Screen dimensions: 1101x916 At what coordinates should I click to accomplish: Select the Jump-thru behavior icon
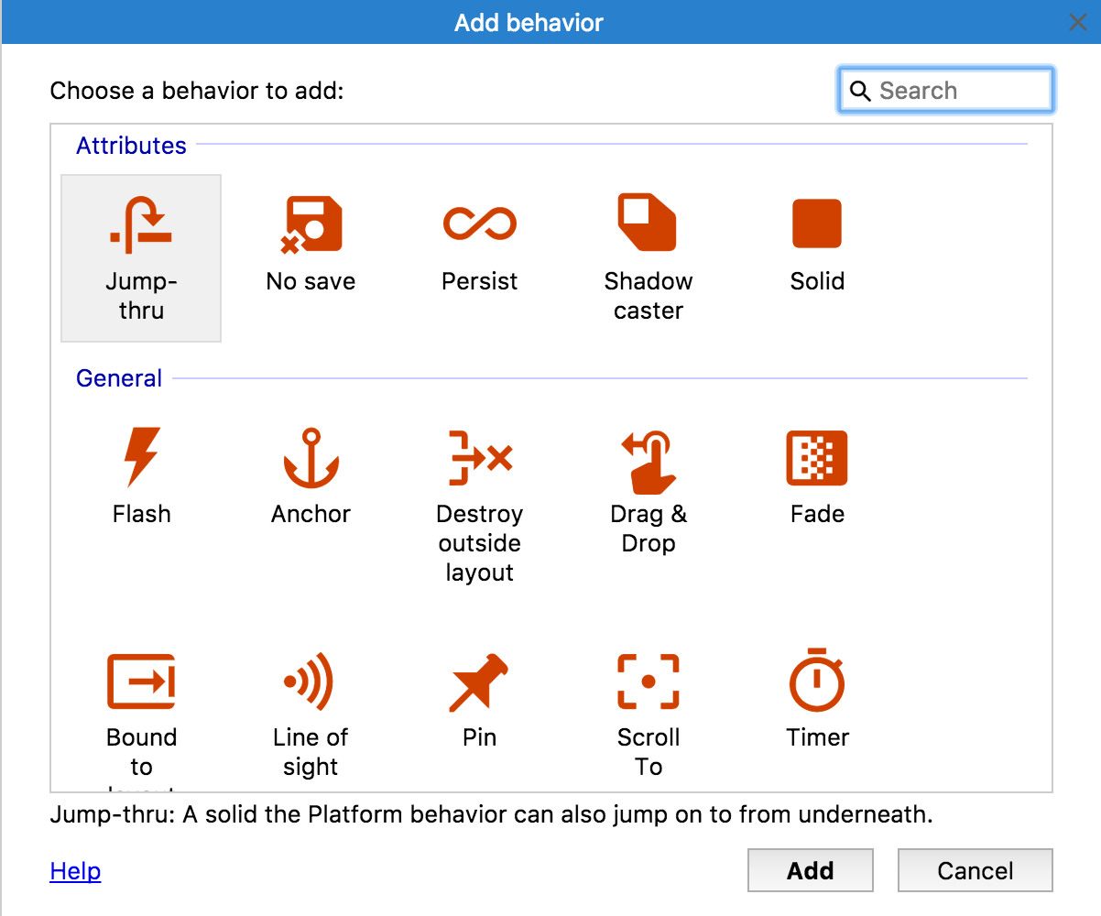pos(141,224)
